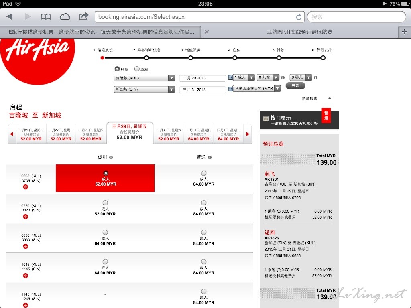Select 单程 one-way option
411x308 pixels.
137,69
